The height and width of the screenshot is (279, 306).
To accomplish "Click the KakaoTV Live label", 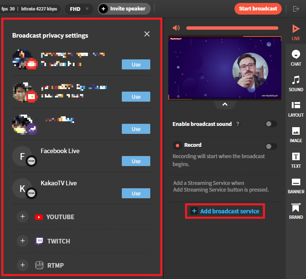I will point(59,183).
